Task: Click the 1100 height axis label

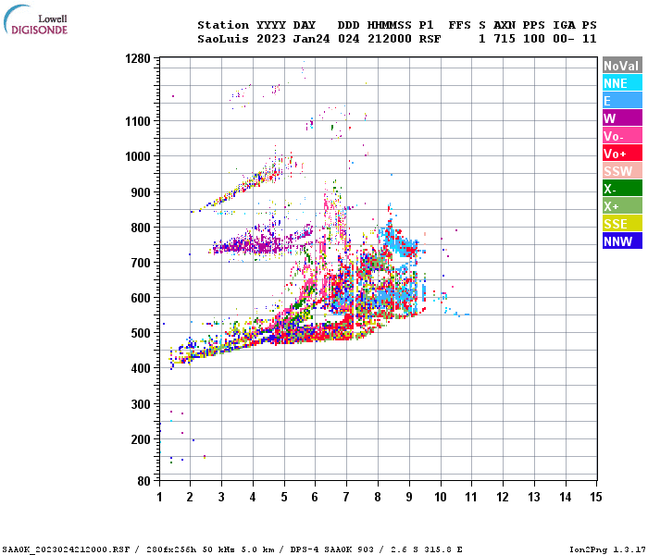Action: click(x=138, y=121)
